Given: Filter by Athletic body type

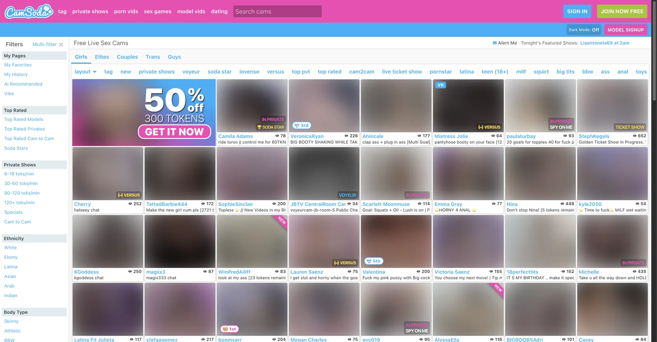Looking at the screenshot, I should (12, 331).
